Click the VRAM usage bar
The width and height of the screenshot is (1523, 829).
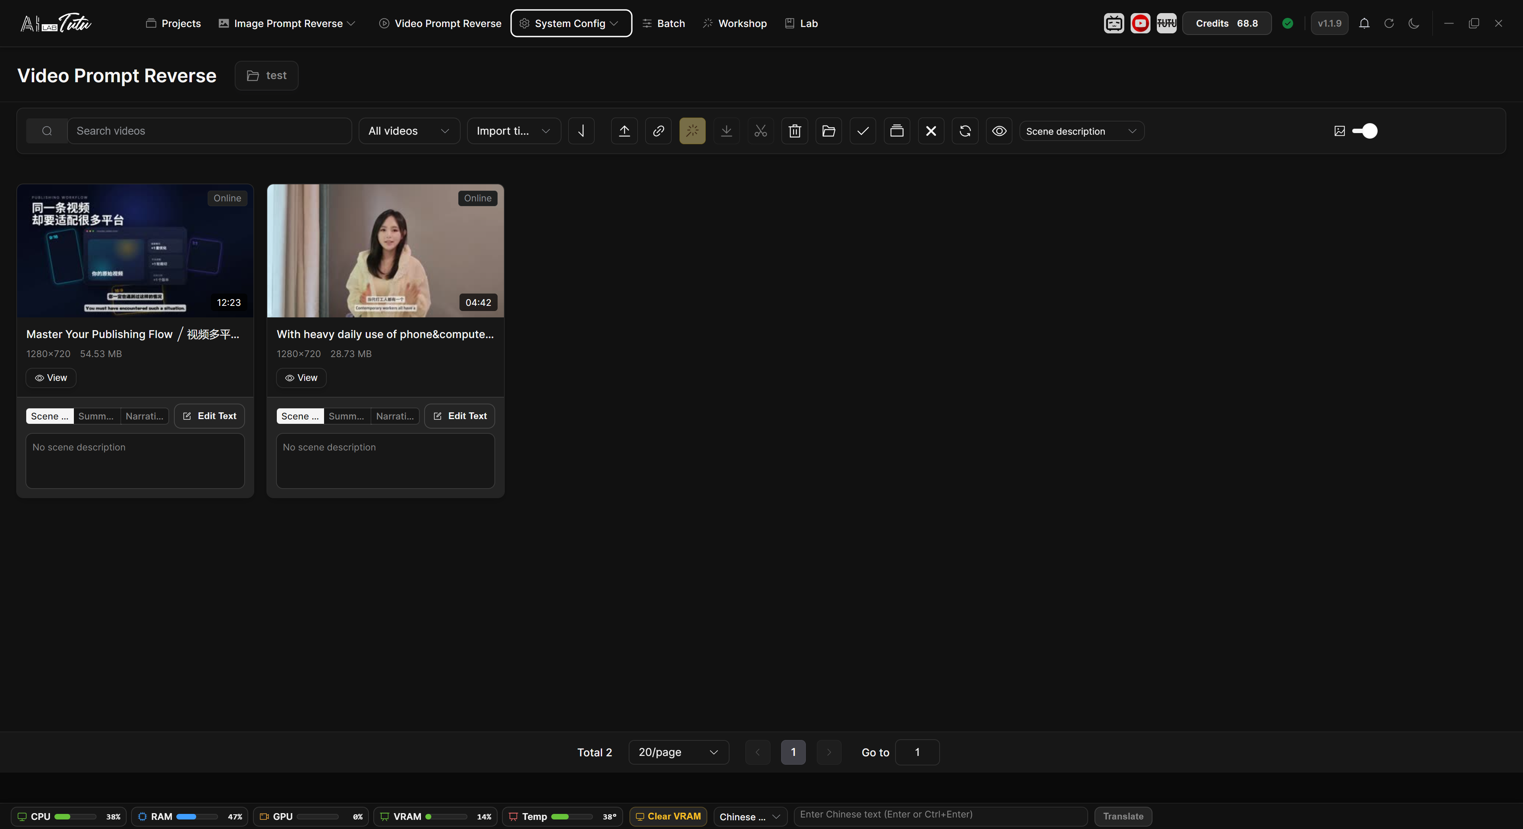(x=446, y=817)
